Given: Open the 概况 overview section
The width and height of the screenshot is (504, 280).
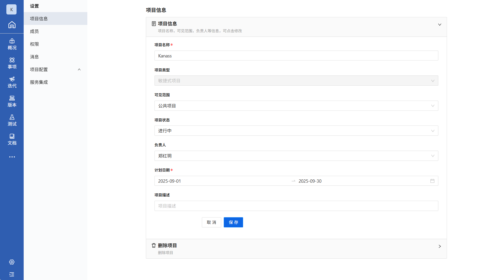Looking at the screenshot, I should [12, 44].
